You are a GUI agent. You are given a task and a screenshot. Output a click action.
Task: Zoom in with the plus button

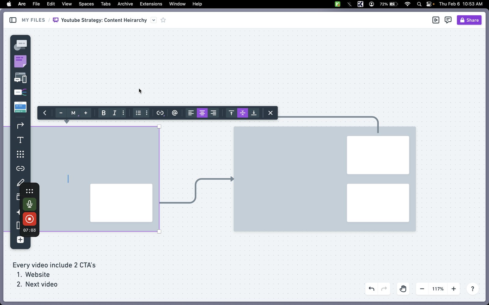point(454,289)
